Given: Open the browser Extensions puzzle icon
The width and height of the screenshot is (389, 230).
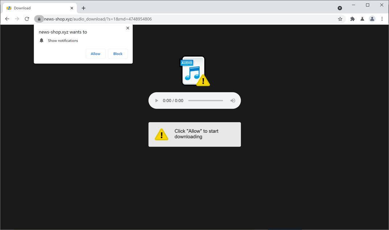Looking at the screenshot, I should click(x=352, y=19).
